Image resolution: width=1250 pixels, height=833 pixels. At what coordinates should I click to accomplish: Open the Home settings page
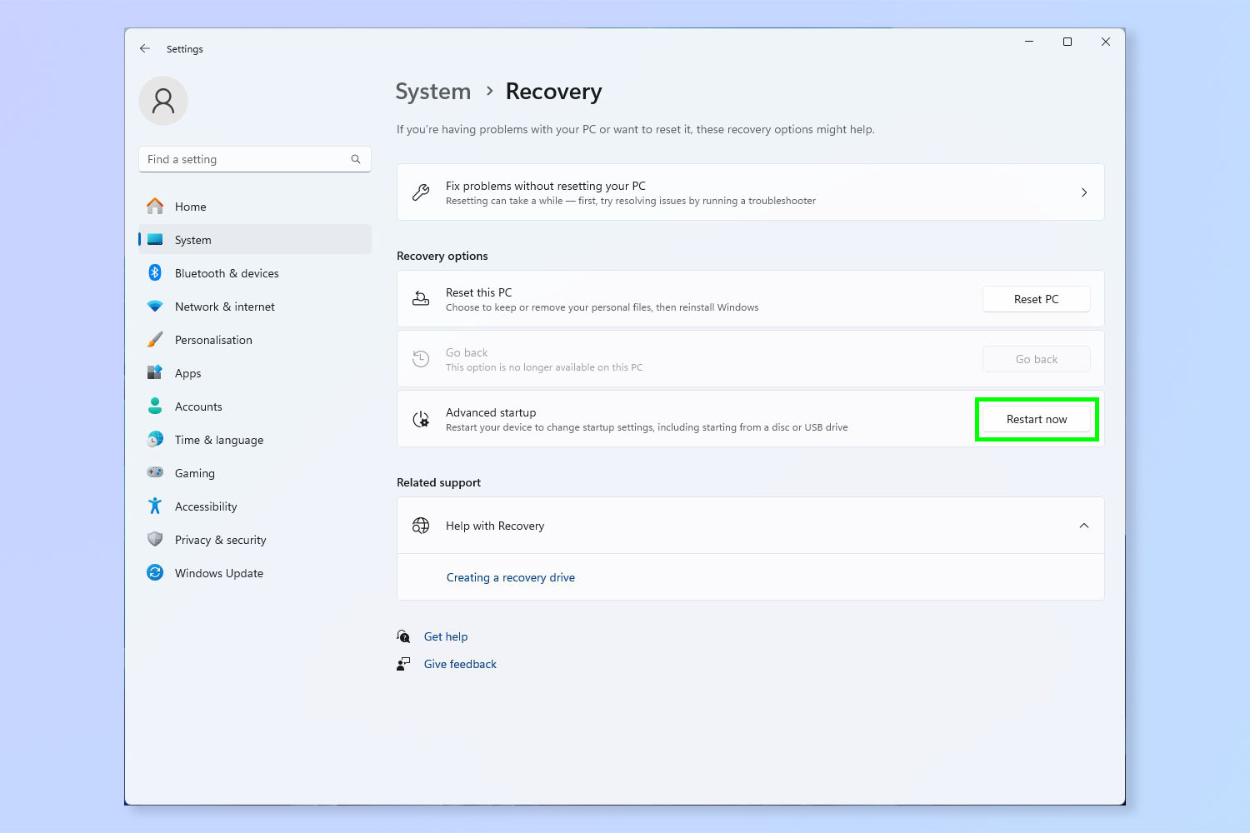pyautogui.click(x=255, y=207)
